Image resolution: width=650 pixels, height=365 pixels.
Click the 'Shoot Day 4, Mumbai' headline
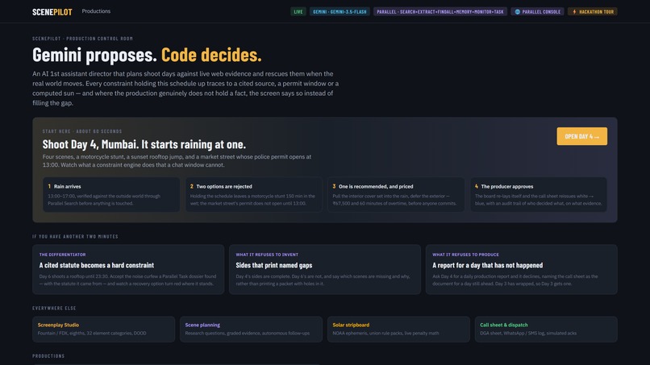click(144, 144)
